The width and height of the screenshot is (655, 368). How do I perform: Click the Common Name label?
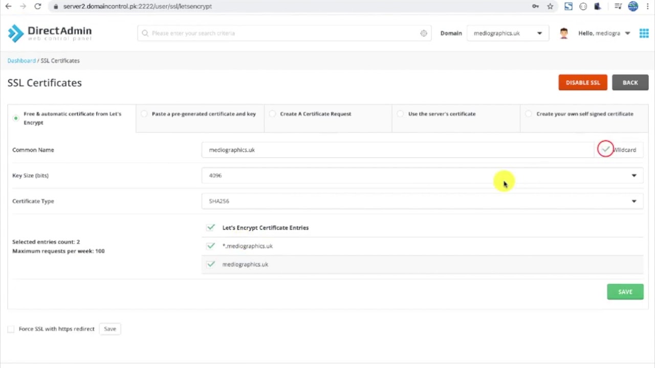[x=33, y=150]
